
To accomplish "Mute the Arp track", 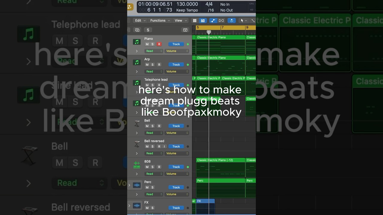I will [147, 64].
